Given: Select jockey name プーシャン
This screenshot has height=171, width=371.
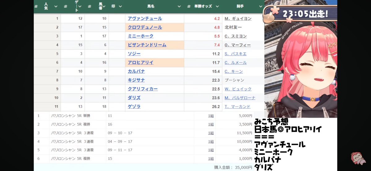Looking at the screenshot, I should point(235,80).
